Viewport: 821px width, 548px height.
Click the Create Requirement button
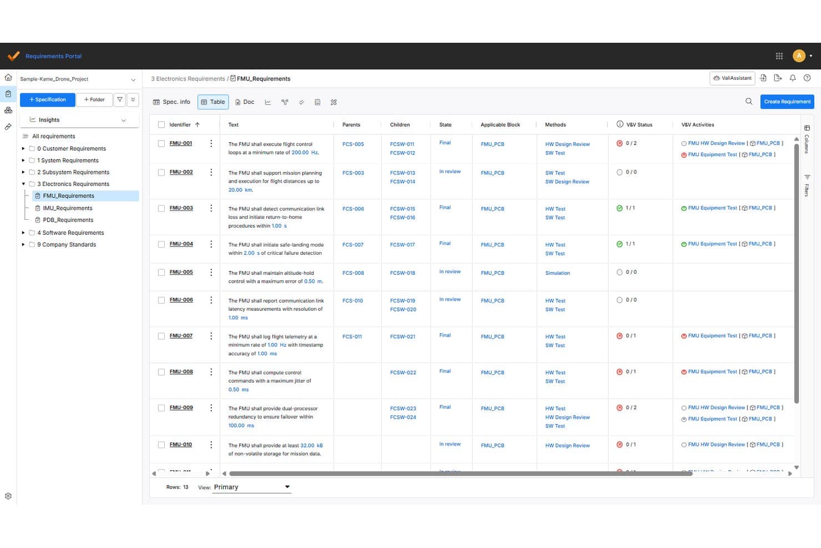click(787, 102)
